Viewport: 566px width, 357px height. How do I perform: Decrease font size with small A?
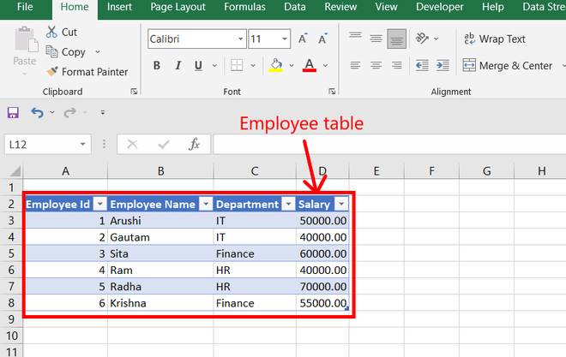(x=322, y=39)
